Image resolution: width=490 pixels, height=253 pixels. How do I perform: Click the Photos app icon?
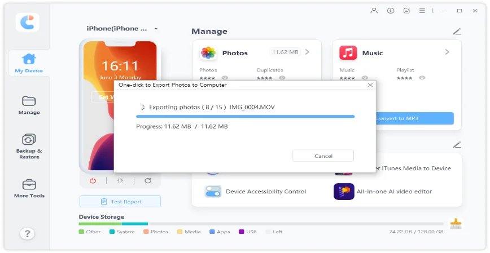point(208,53)
